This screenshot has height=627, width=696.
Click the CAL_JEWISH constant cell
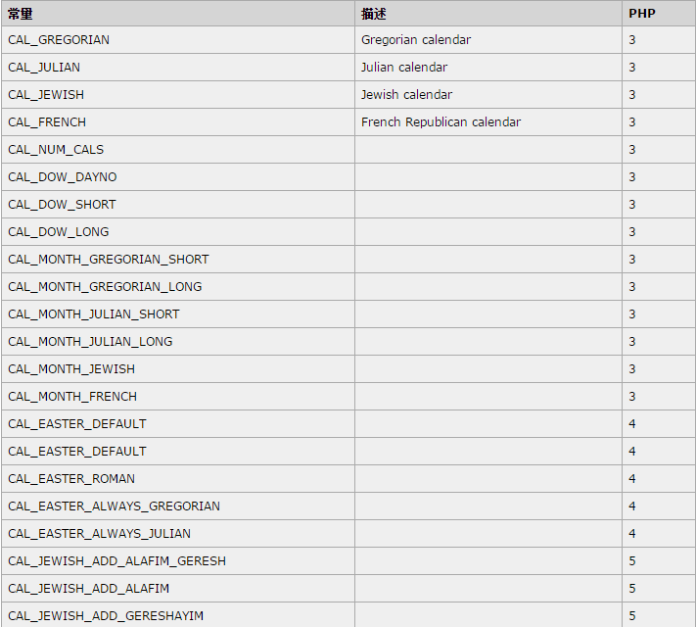178,95
